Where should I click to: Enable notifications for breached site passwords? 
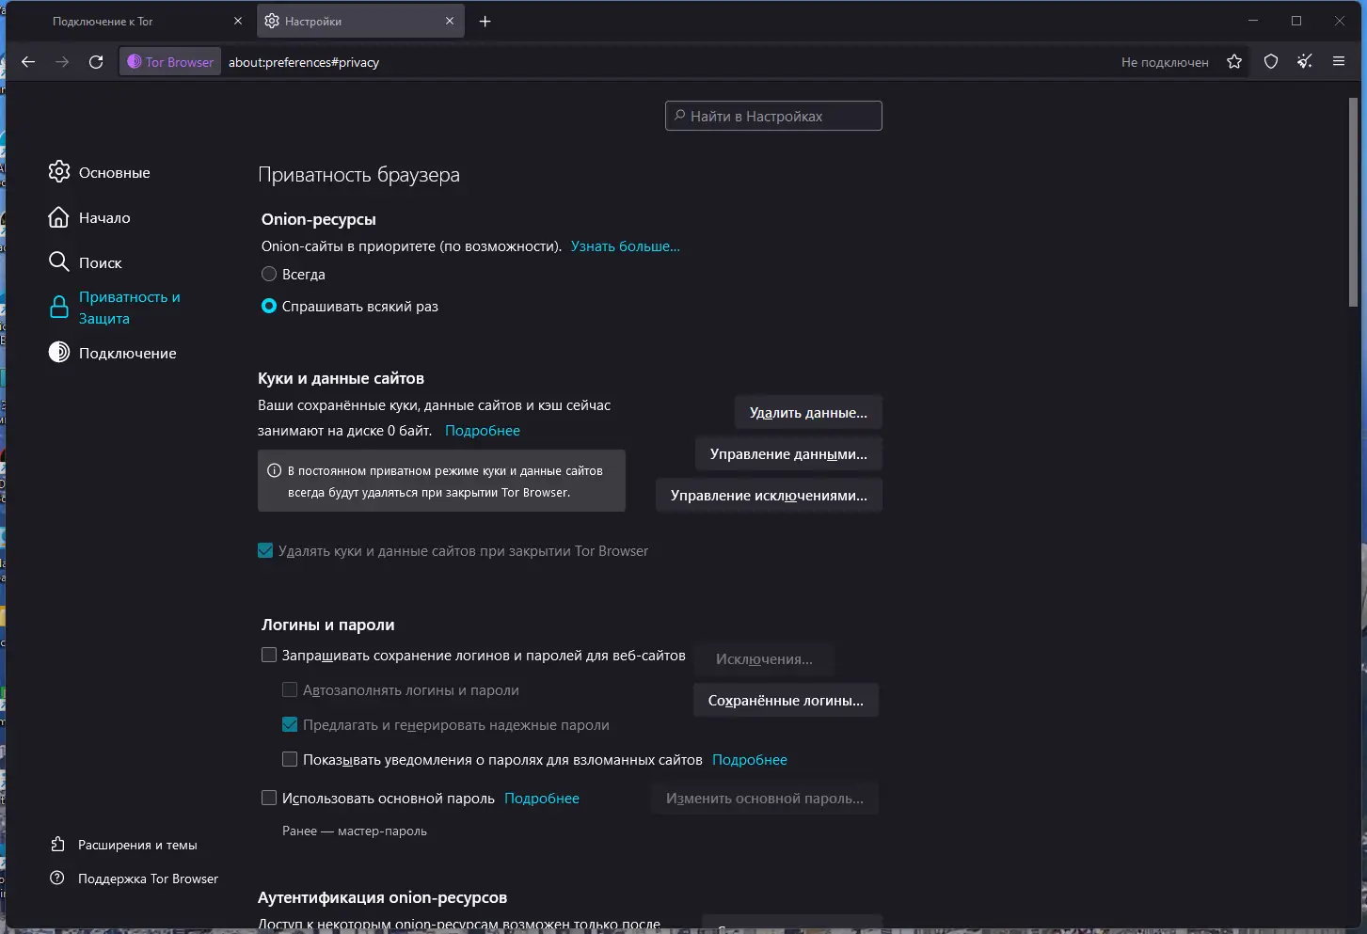pos(290,759)
